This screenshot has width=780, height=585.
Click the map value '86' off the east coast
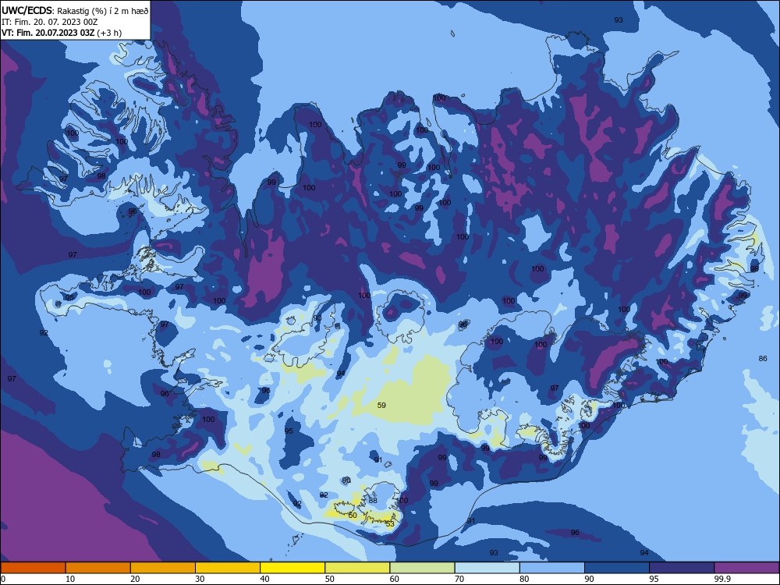point(763,359)
